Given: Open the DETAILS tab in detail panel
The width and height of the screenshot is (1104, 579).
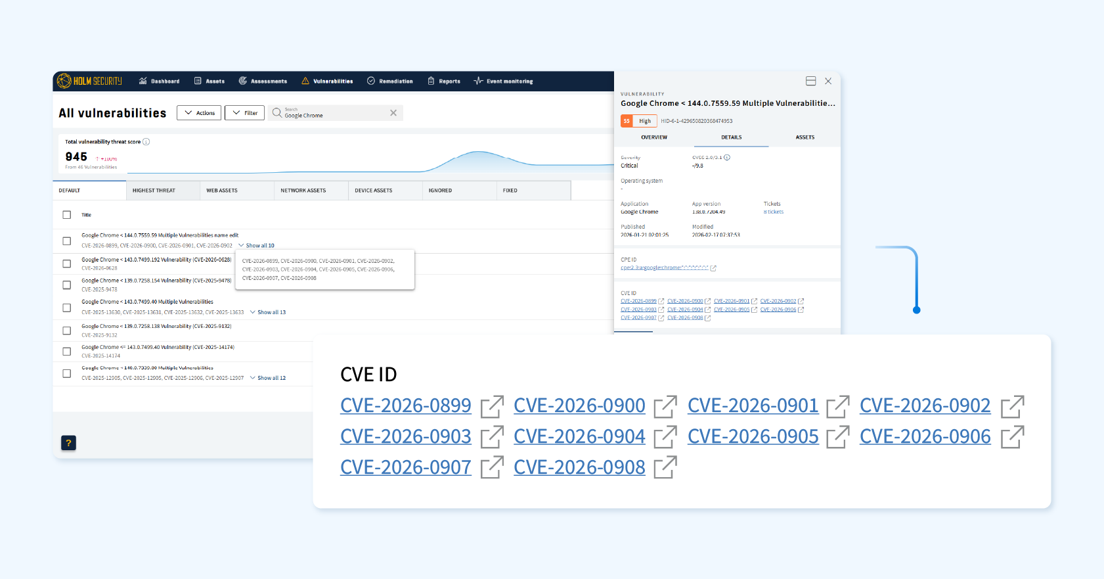Looking at the screenshot, I should (732, 137).
